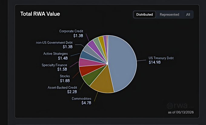The height and width of the screenshot is (125, 206).
Task: Switch to the All tab
Action: point(188,15)
